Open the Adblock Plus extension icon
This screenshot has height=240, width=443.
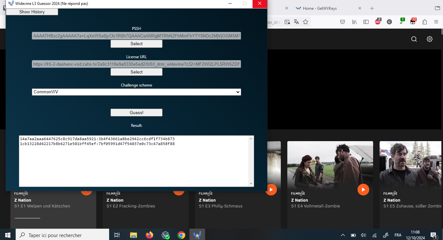coord(378,21)
